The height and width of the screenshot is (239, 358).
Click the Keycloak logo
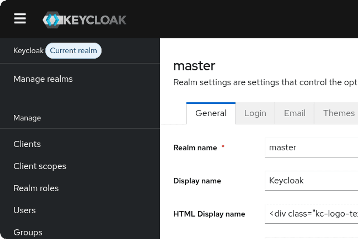pos(84,20)
